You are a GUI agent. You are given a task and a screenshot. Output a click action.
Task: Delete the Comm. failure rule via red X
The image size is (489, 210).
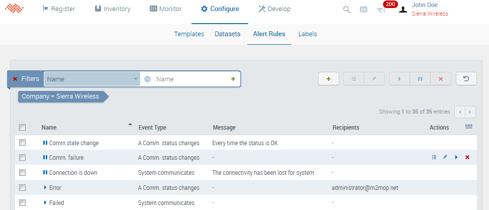(467, 158)
